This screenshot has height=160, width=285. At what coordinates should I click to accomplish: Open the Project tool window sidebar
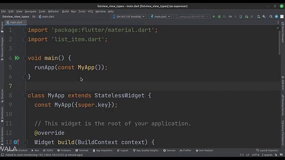[2, 27]
